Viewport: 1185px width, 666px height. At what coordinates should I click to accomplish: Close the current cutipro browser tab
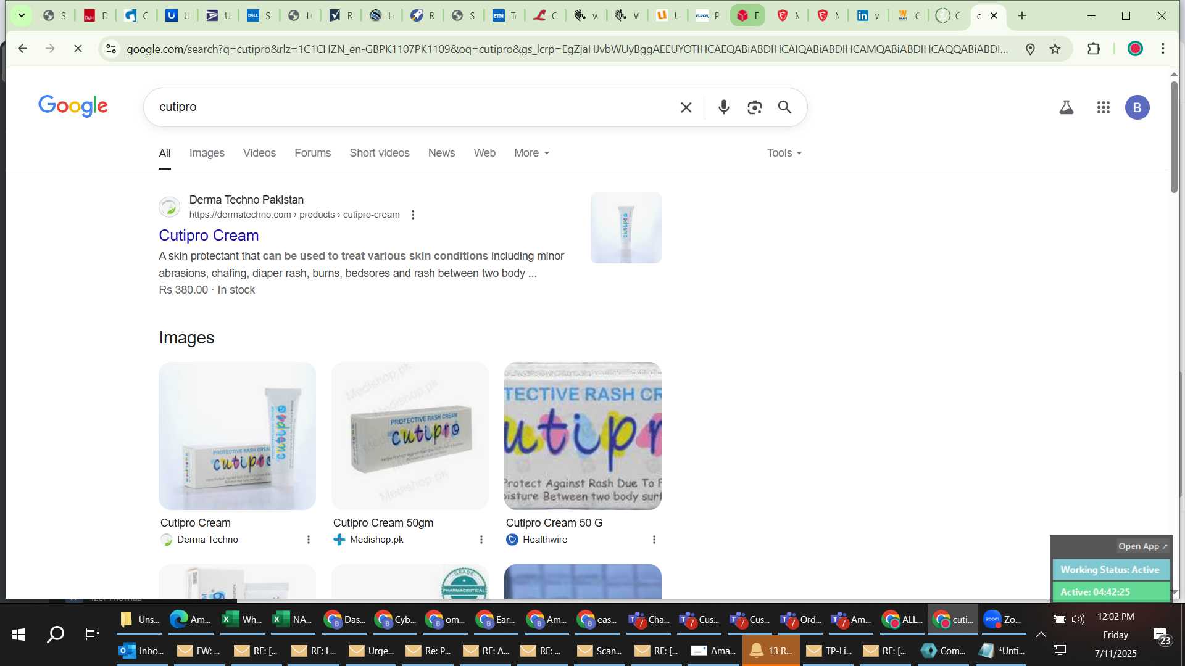coord(994,15)
